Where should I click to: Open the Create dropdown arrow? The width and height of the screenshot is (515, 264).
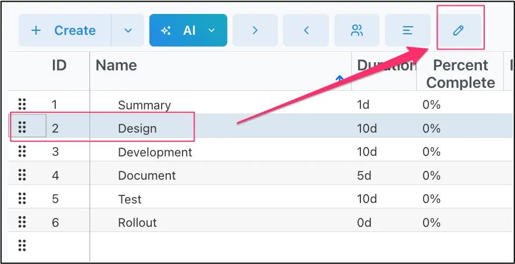click(128, 30)
